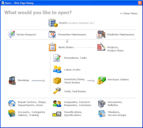The image size is (143, 128).
Task: Click the Service Requests speech bubble icon
Action: point(11,34)
